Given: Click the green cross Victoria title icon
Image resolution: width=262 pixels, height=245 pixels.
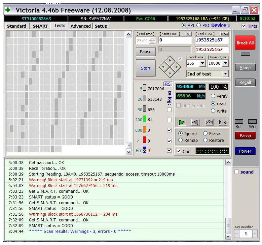Looking at the screenshot, I should click(x=8, y=10).
